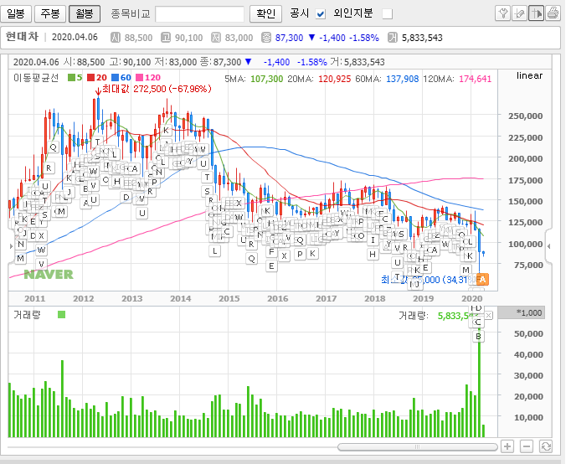
Task: Click the 60MA value 137,908
Action: click(x=403, y=79)
